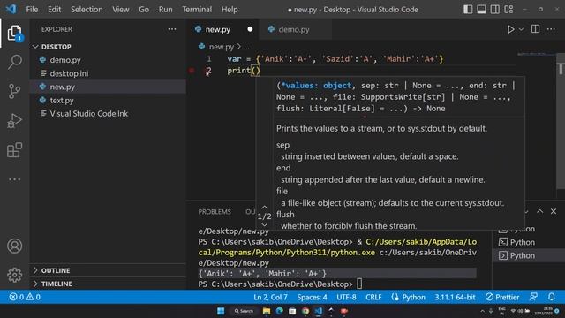Click the Prettier status item

tap(502, 297)
